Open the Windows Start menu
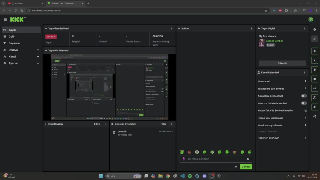 tap(101, 176)
